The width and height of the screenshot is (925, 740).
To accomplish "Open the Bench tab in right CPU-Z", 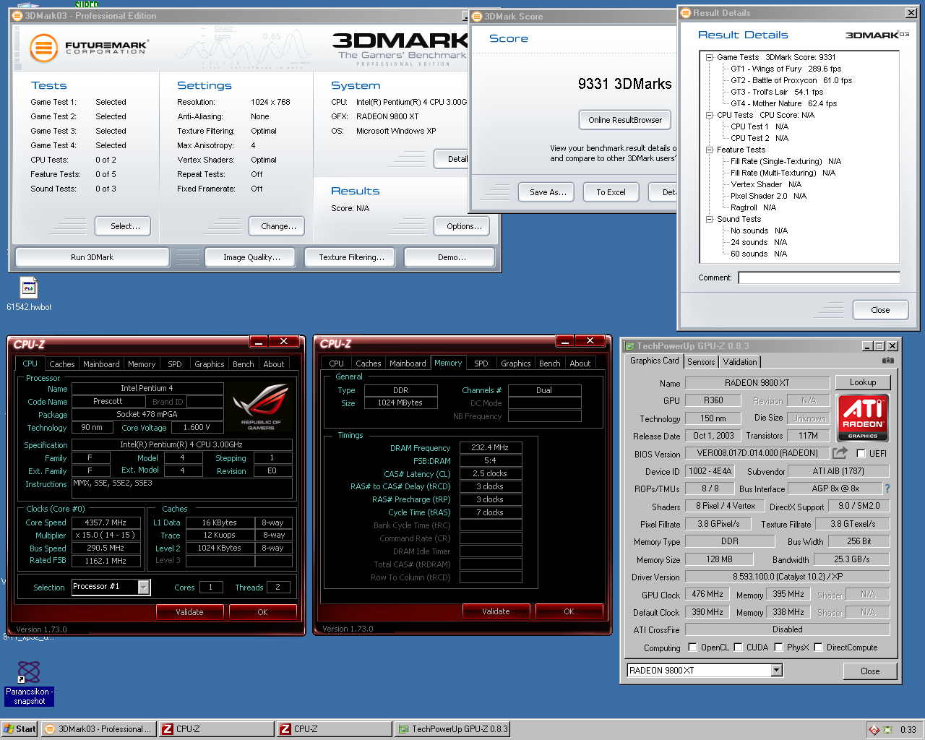I will tap(550, 363).
